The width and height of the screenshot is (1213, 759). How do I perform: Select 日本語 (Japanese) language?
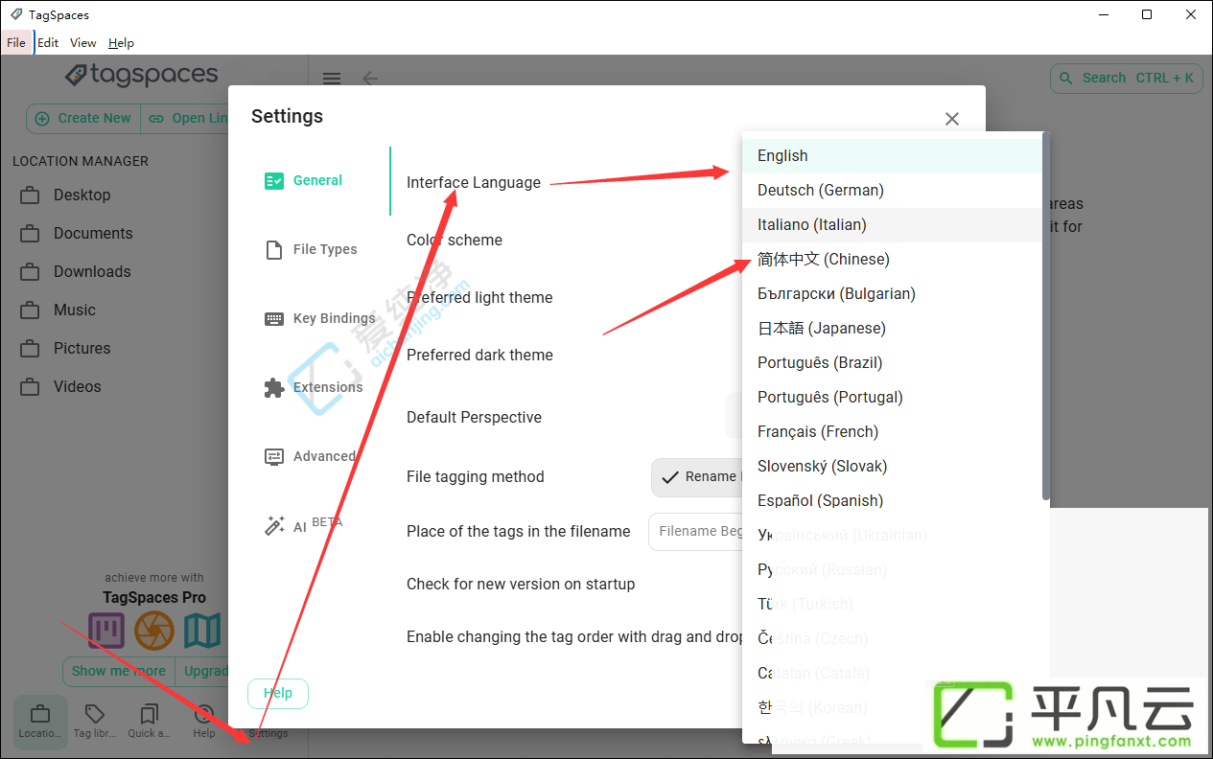(892, 328)
